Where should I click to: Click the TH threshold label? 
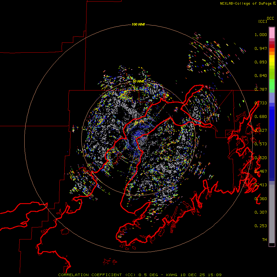click(264, 240)
